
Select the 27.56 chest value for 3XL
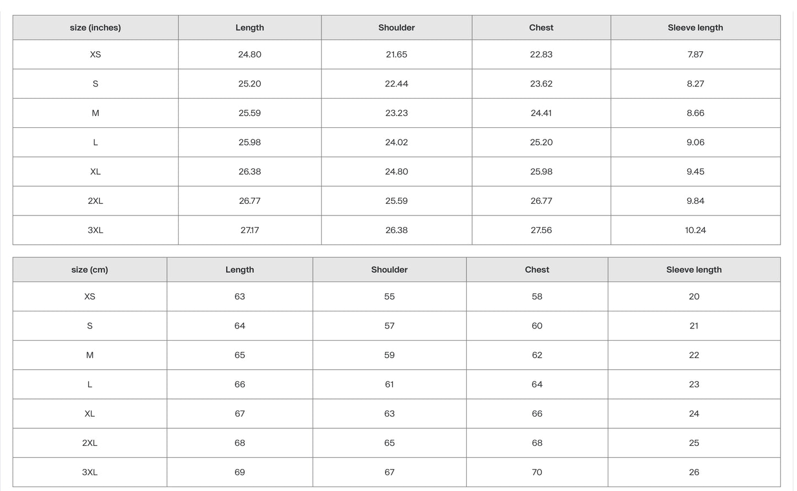click(541, 230)
